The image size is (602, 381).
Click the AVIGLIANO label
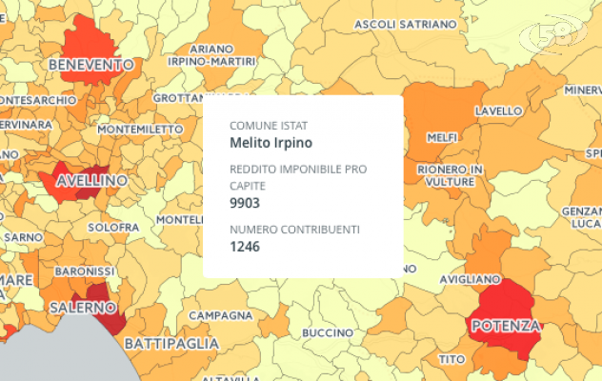(x=470, y=279)
